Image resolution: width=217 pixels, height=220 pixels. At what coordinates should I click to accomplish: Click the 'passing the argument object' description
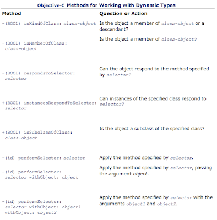[x=156, y=170]
